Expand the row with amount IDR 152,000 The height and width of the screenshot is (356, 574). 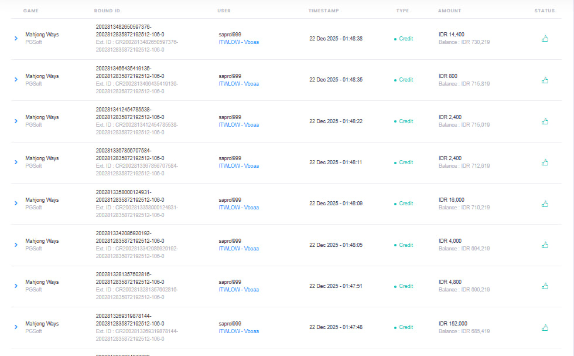pos(16,327)
